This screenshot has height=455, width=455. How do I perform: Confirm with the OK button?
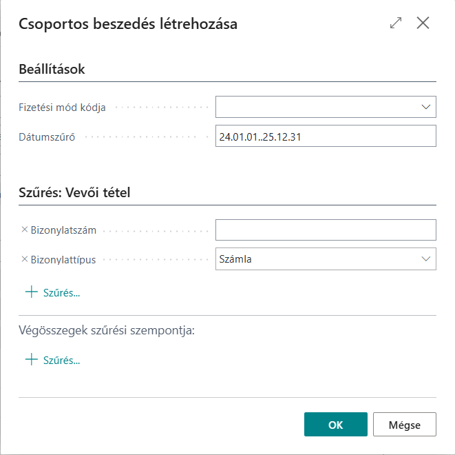click(335, 425)
